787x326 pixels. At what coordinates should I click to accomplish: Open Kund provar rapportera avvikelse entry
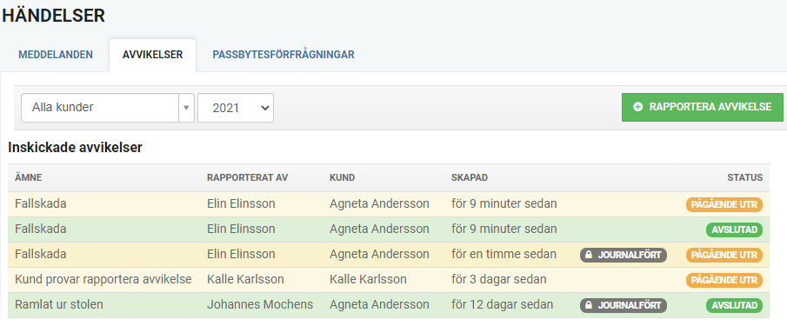389,280
